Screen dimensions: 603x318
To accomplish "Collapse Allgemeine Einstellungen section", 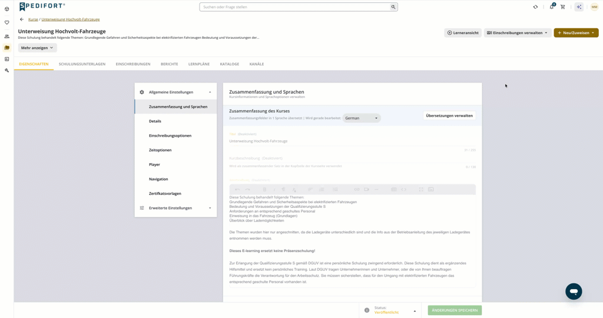I will tap(175, 92).
